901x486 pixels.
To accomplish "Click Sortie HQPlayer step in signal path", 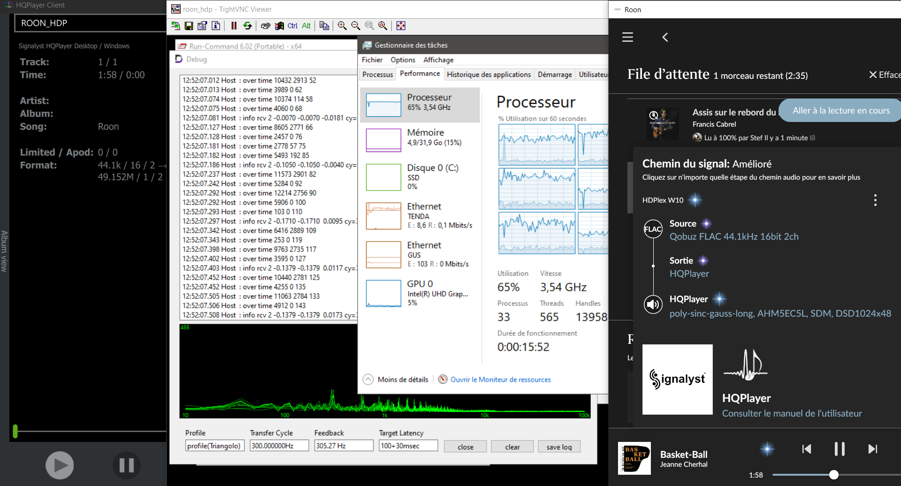I will coord(689,267).
